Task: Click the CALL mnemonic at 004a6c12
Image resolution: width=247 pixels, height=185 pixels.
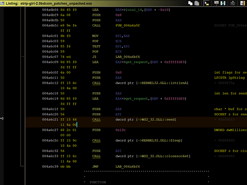Action: pyautogui.click(x=96, y=83)
